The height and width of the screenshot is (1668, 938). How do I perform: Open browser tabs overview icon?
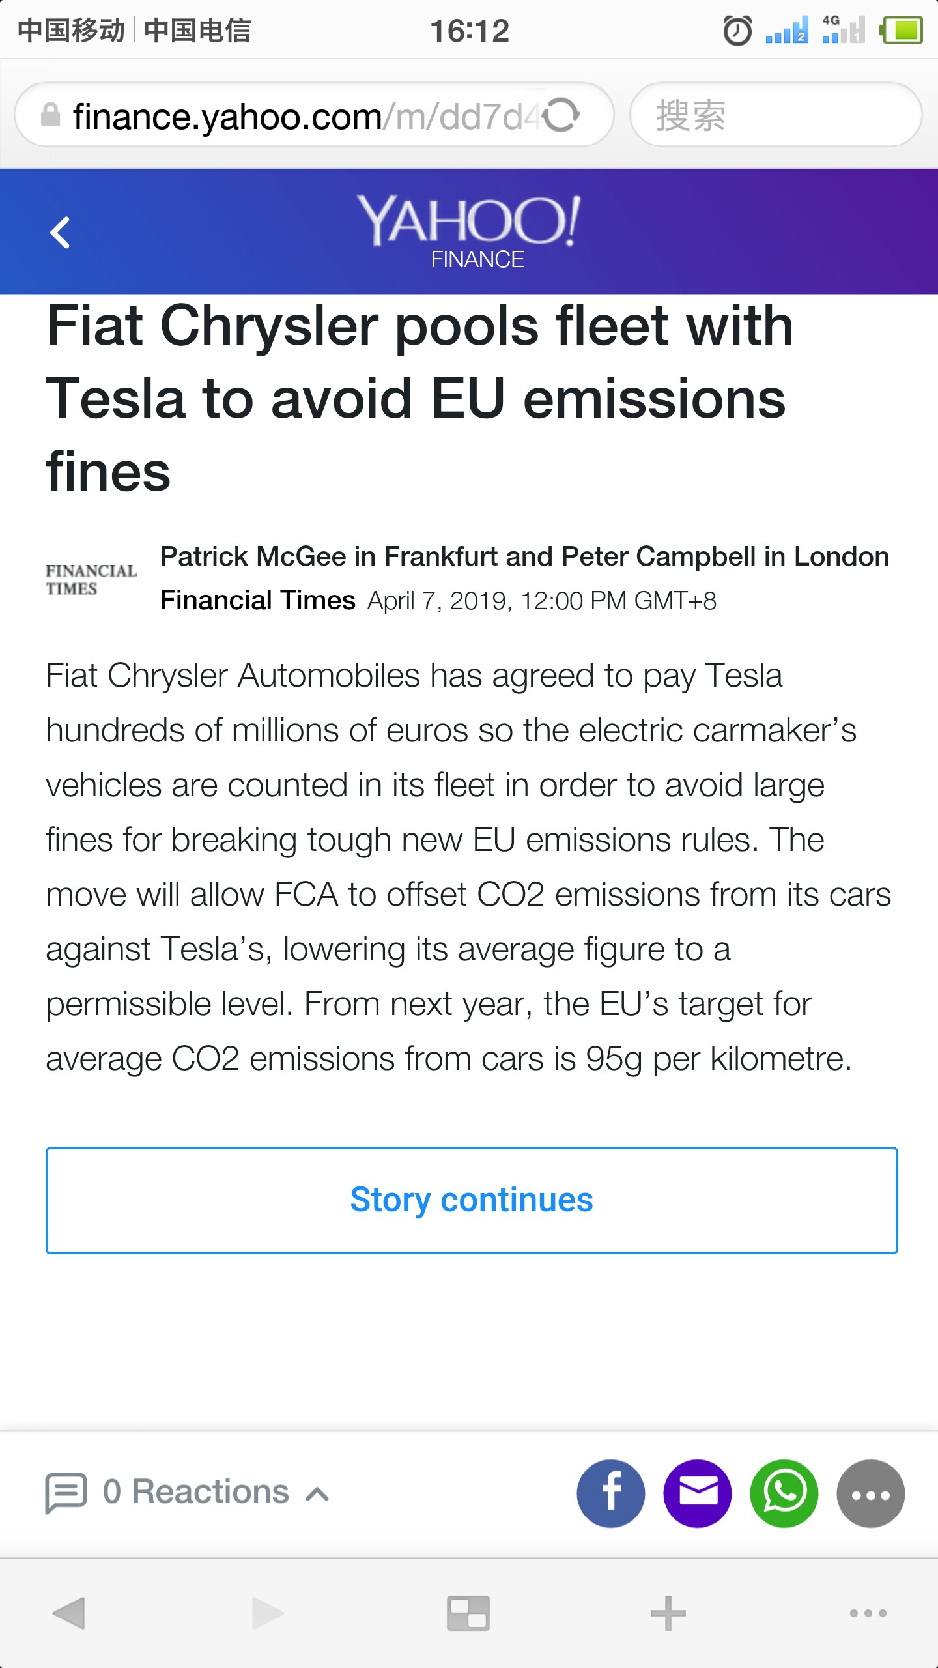468,1613
